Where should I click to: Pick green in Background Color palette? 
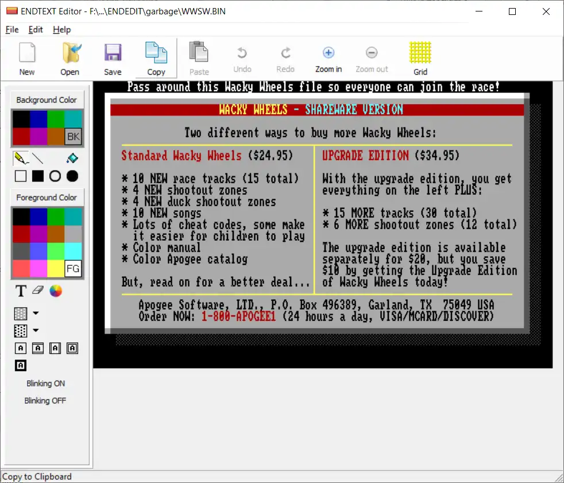(x=56, y=119)
